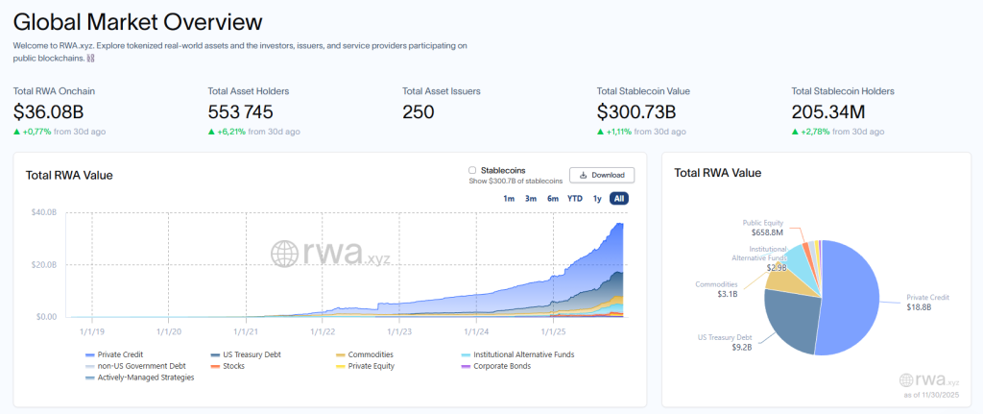Enable the Stablecoins checkbox
Viewport: 983px width, 414px height.
(472, 170)
